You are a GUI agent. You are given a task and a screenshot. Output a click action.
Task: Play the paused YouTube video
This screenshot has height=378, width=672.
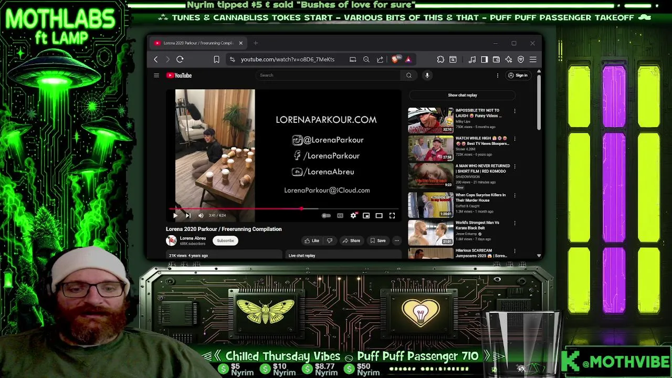[175, 215]
